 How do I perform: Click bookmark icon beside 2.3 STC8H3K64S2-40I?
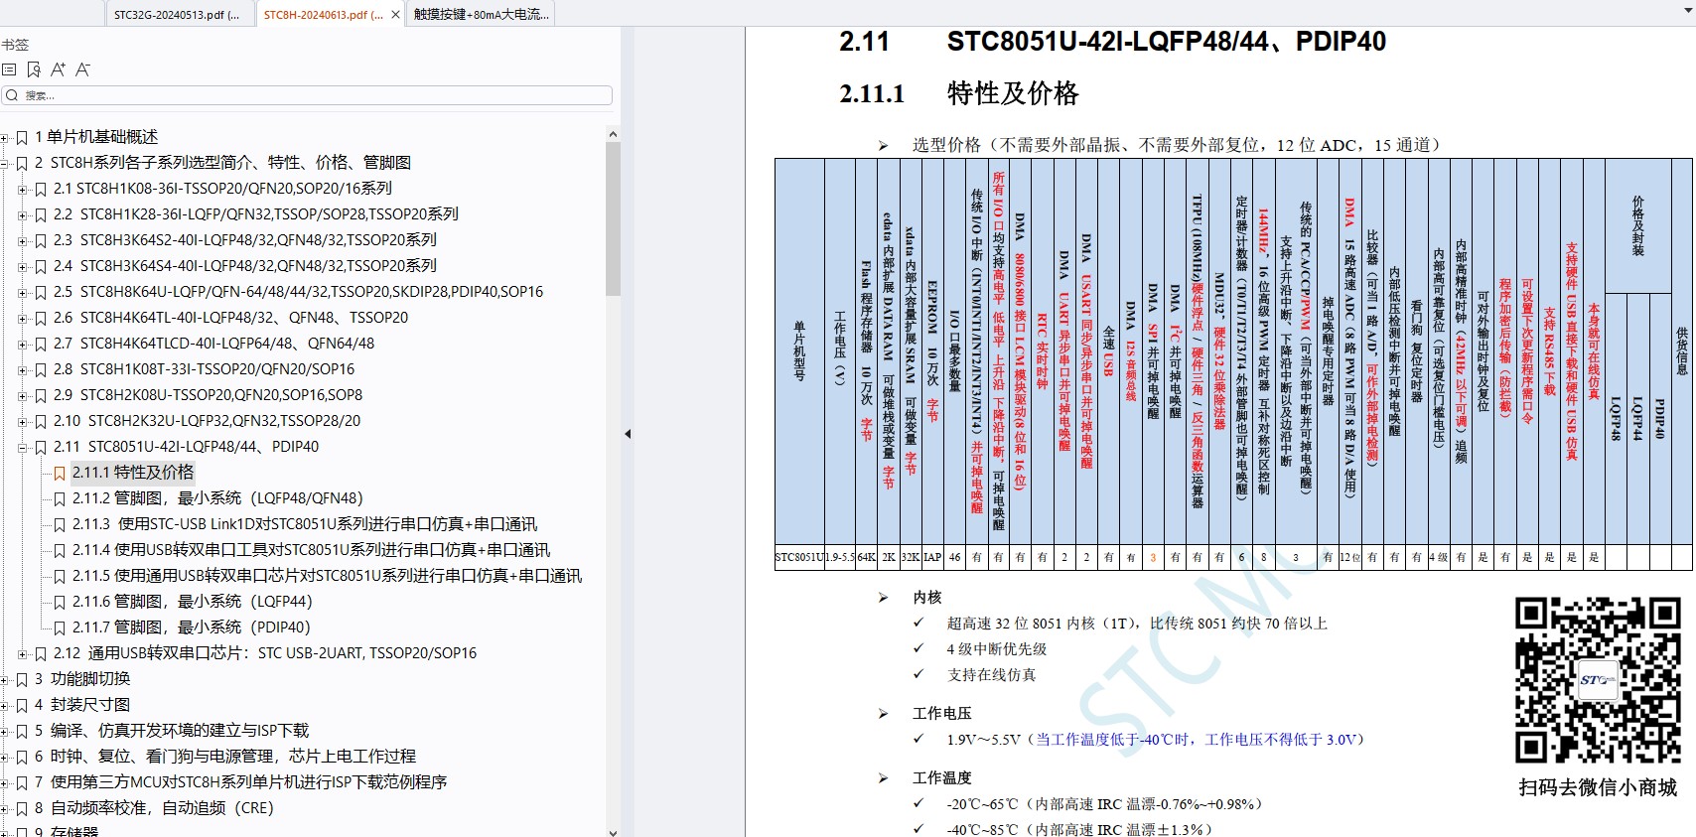[41, 240]
